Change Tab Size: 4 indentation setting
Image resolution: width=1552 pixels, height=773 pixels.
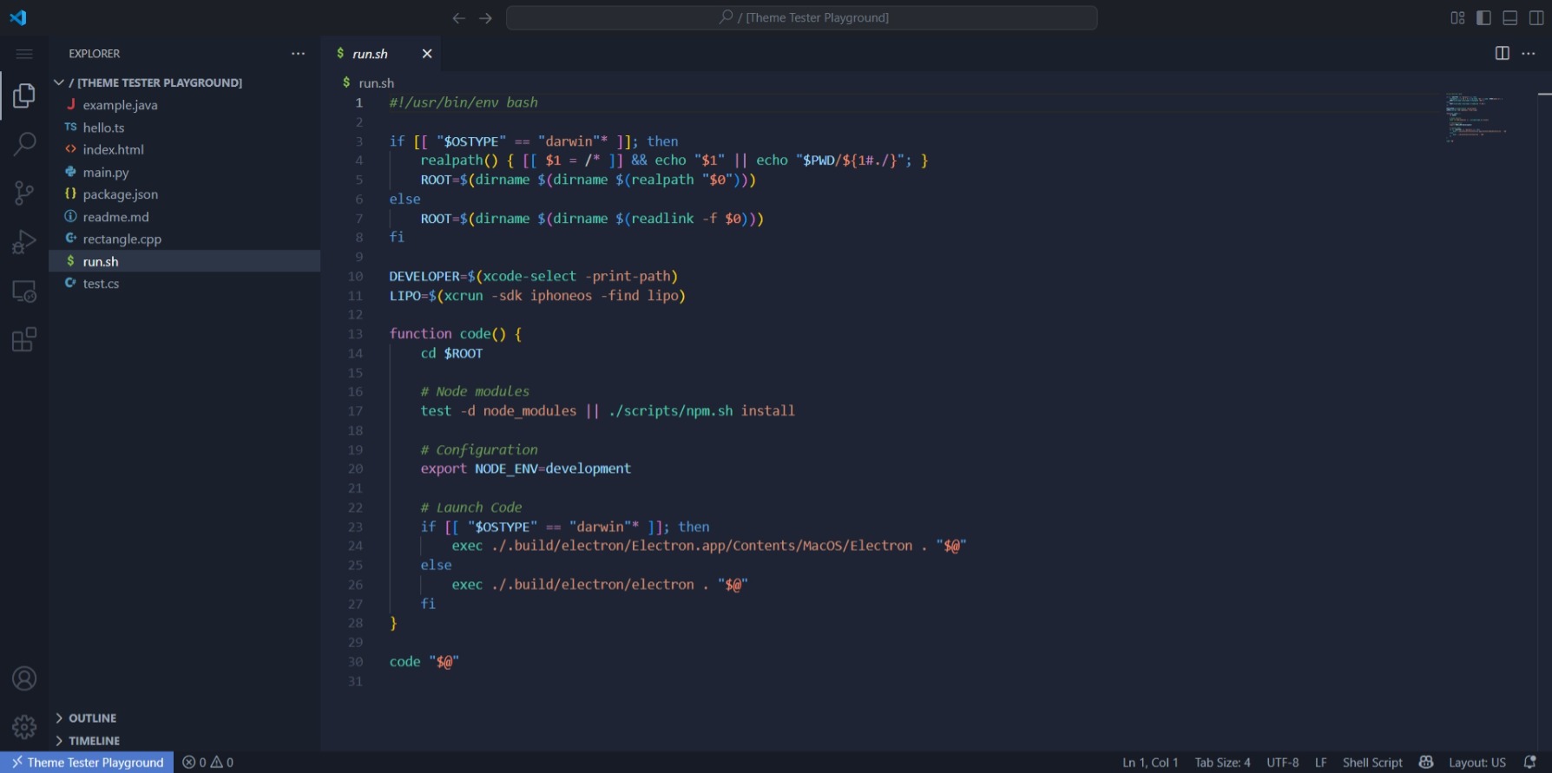pyautogui.click(x=1222, y=763)
